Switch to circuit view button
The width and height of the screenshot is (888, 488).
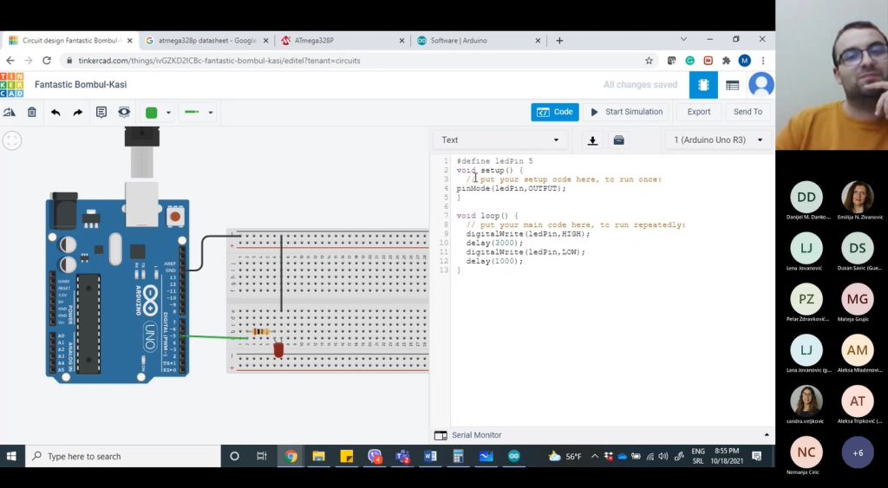click(x=703, y=85)
